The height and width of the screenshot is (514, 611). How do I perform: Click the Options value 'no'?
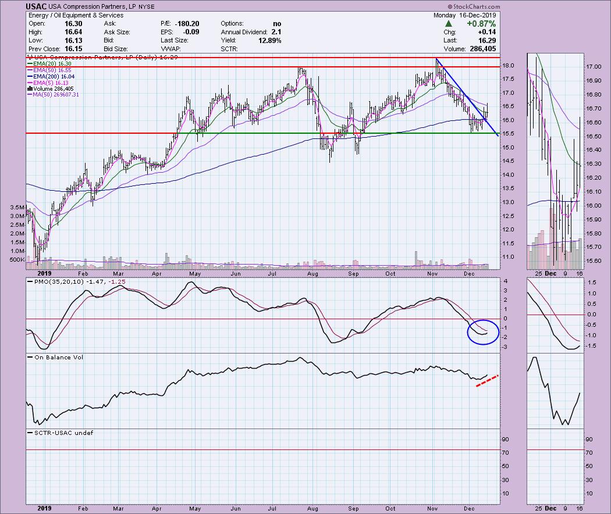click(x=277, y=24)
